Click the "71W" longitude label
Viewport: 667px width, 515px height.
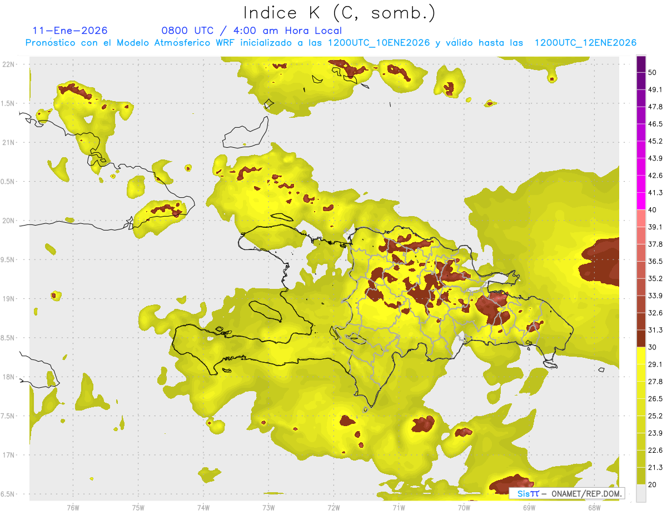pyautogui.click(x=399, y=508)
